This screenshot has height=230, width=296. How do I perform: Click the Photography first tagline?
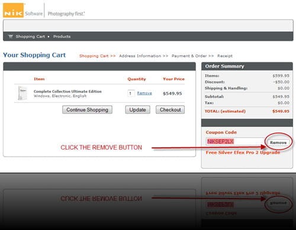coord(66,14)
